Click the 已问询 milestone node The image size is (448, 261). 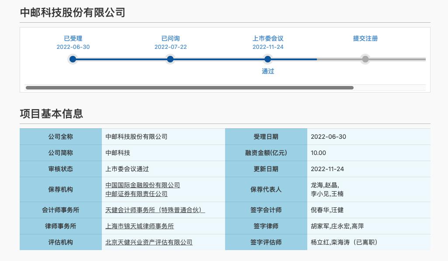point(170,59)
